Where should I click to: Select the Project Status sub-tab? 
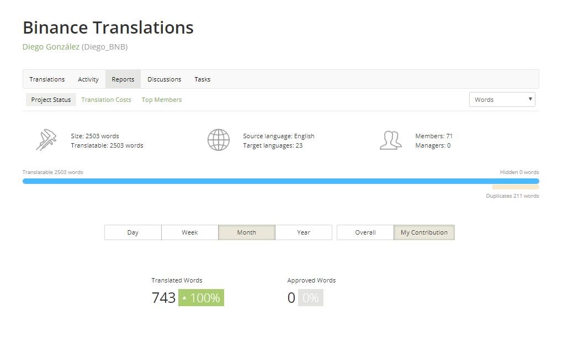point(51,100)
